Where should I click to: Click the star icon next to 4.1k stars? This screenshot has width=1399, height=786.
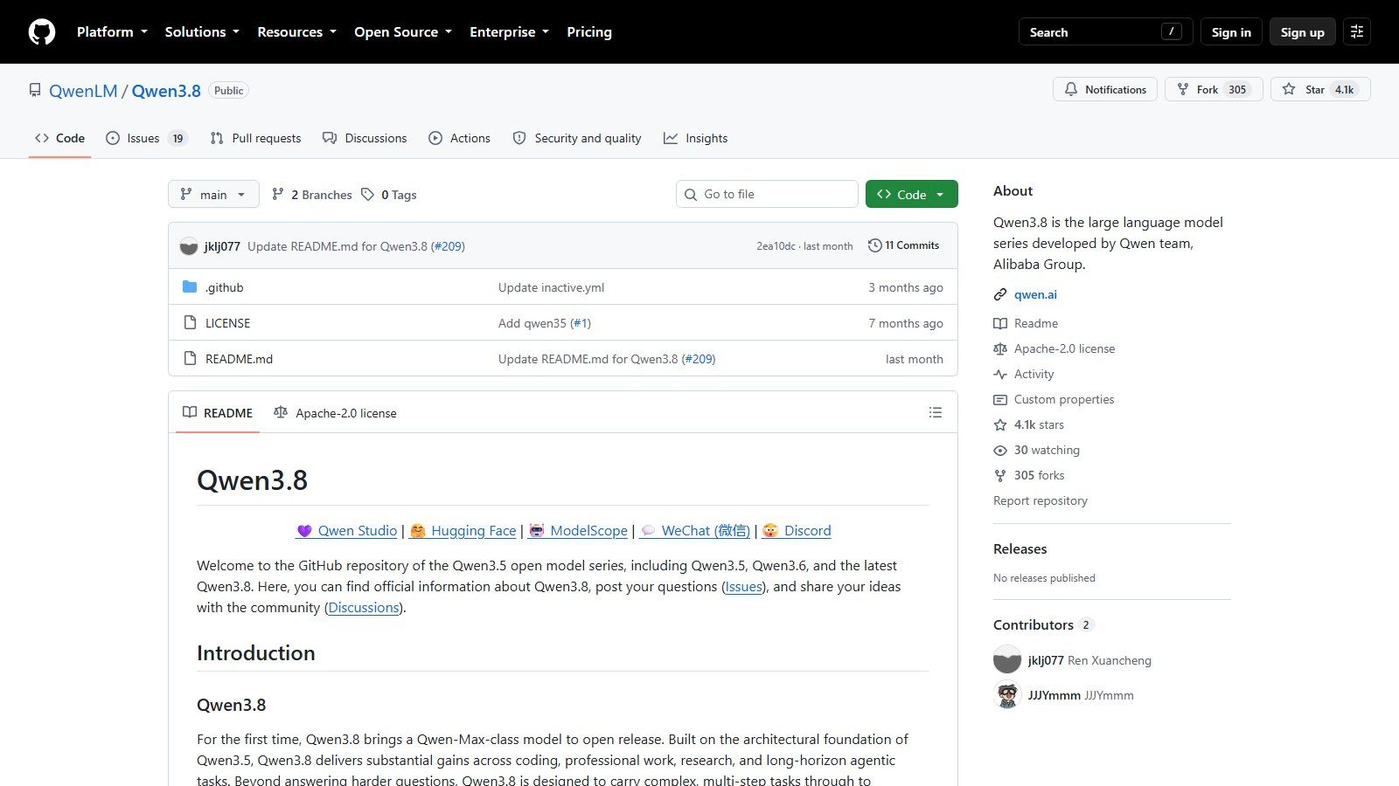(x=1000, y=425)
